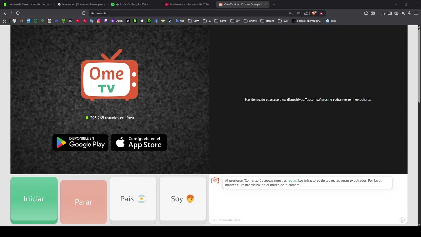This screenshot has height=237, width=421.
Task: Expand the EDIT bookmark folder
Action: [x=283, y=21]
